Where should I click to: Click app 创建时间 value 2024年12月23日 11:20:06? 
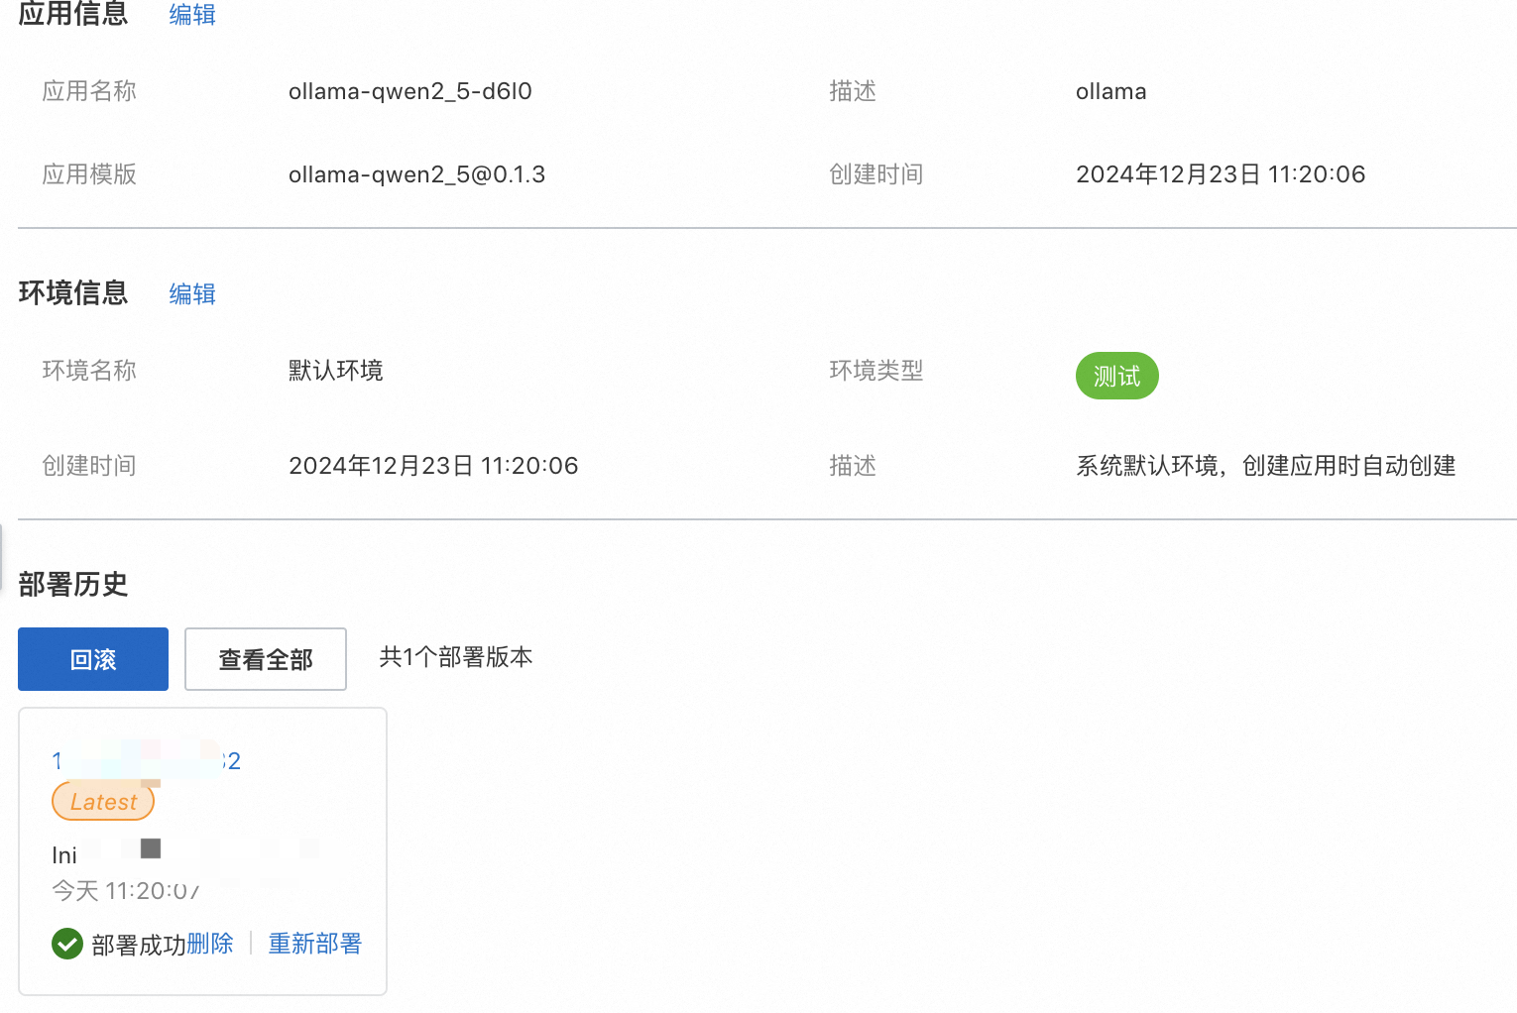click(1221, 174)
